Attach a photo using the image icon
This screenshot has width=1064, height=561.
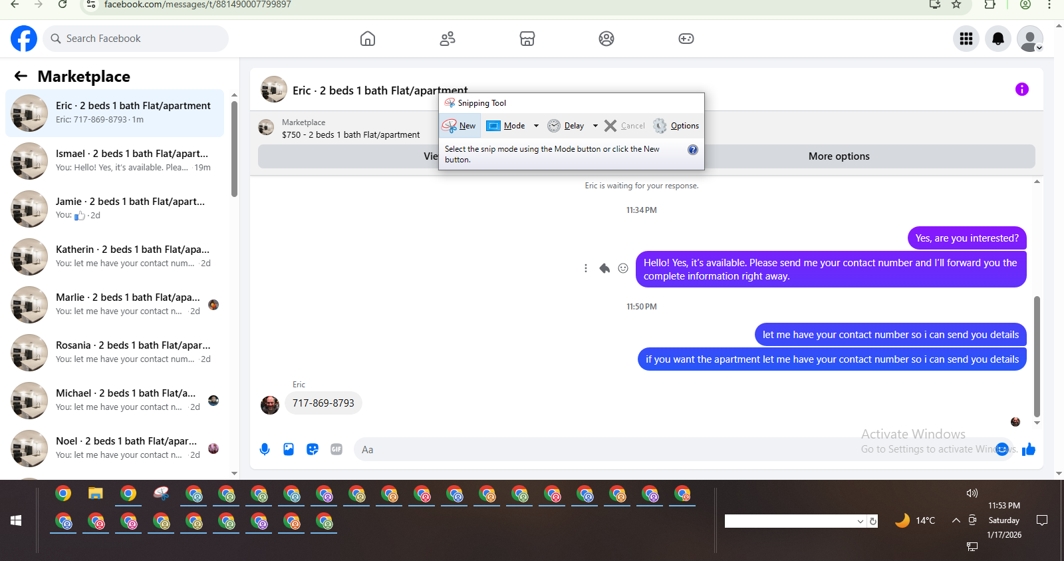tap(289, 449)
